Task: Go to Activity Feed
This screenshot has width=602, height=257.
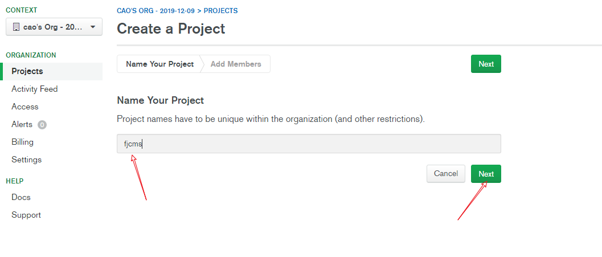Action: tap(35, 89)
